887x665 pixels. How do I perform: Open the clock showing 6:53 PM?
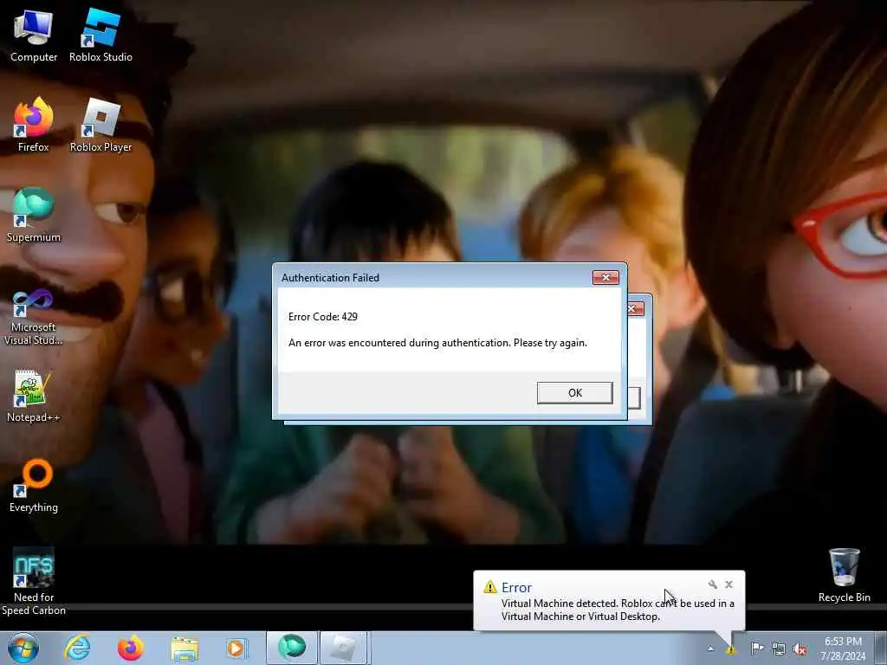(x=843, y=649)
